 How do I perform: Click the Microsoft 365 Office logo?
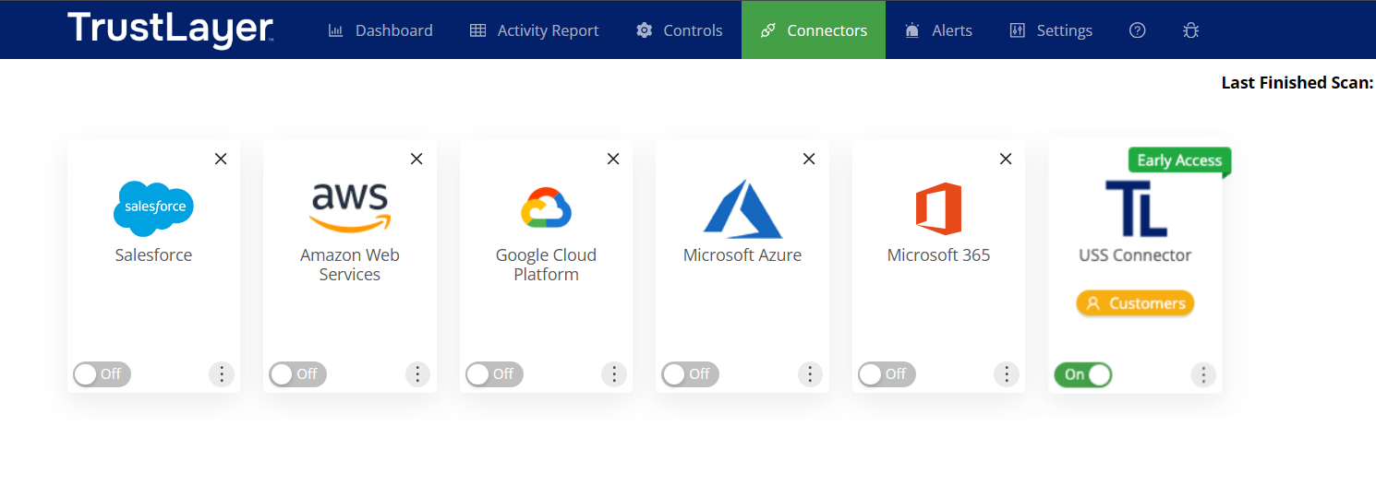(938, 208)
